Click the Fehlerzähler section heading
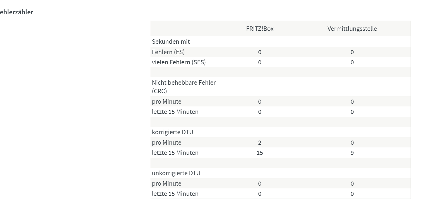The width and height of the screenshot is (426, 203). point(17,12)
